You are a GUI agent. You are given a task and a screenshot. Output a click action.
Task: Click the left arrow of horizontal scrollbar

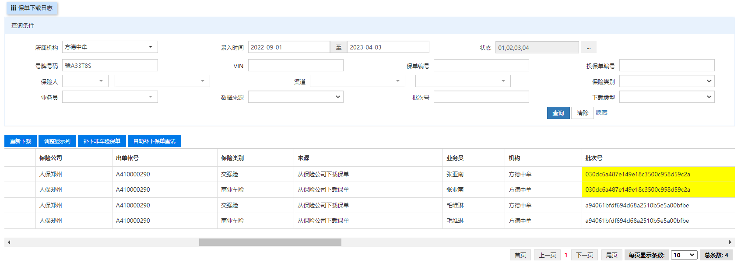9,242
